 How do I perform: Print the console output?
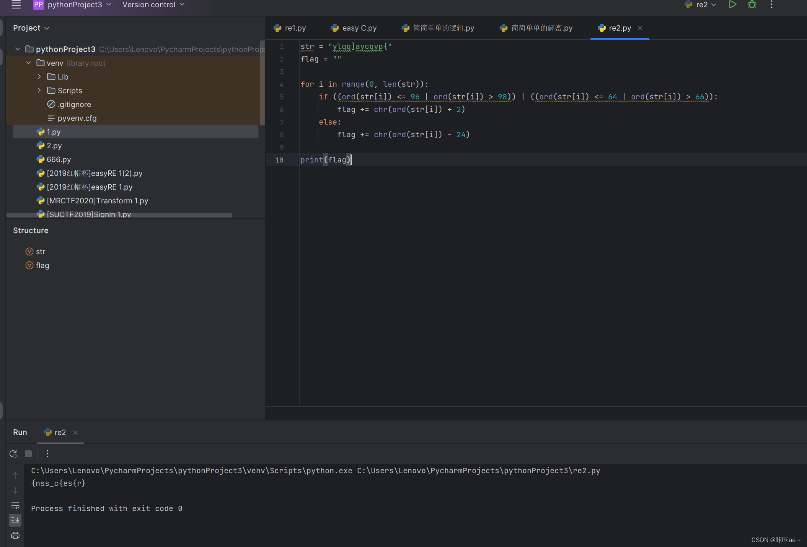[15, 535]
